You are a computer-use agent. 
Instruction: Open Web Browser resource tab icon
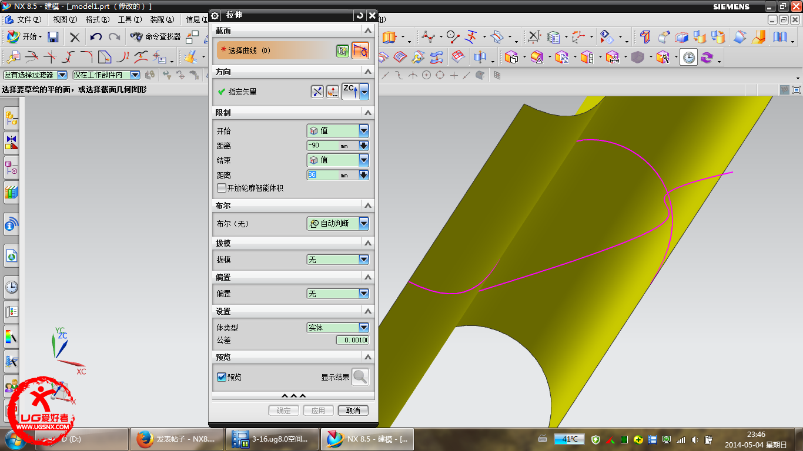11,255
